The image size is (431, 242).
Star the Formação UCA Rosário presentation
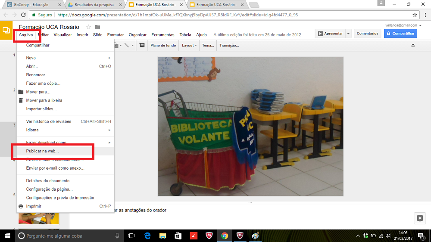(89, 27)
